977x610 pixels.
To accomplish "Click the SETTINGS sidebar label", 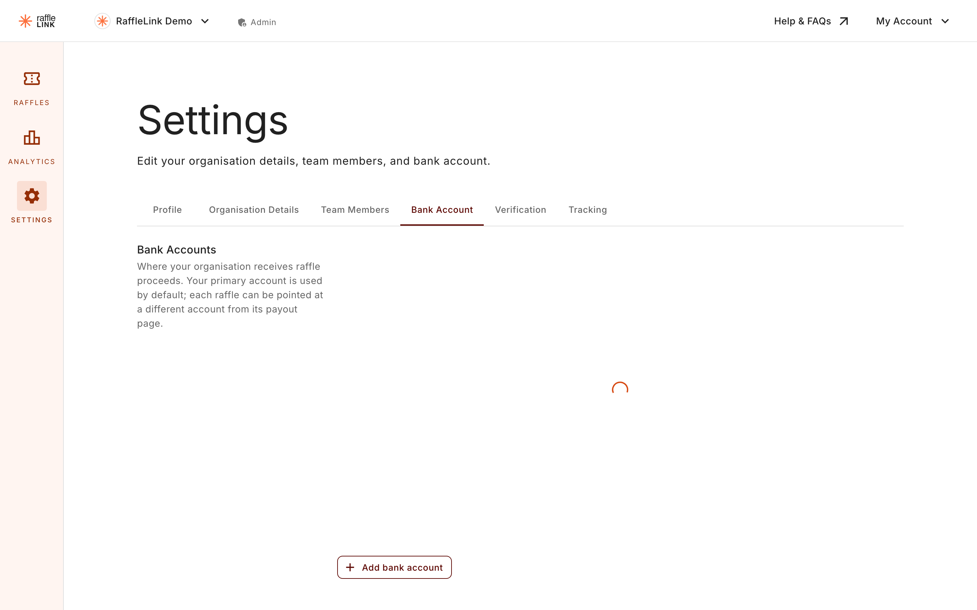I will (x=32, y=220).
